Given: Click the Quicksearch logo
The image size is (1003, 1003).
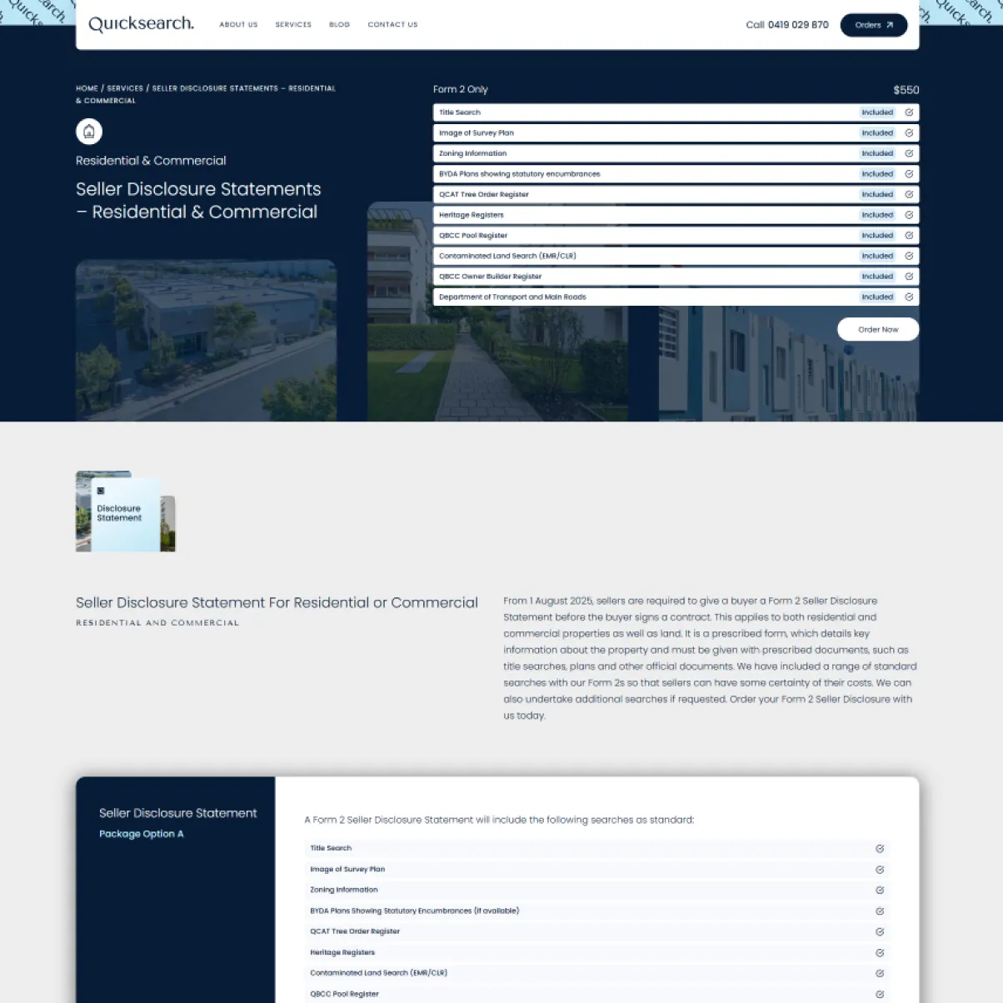Looking at the screenshot, I should coord(141,24).
